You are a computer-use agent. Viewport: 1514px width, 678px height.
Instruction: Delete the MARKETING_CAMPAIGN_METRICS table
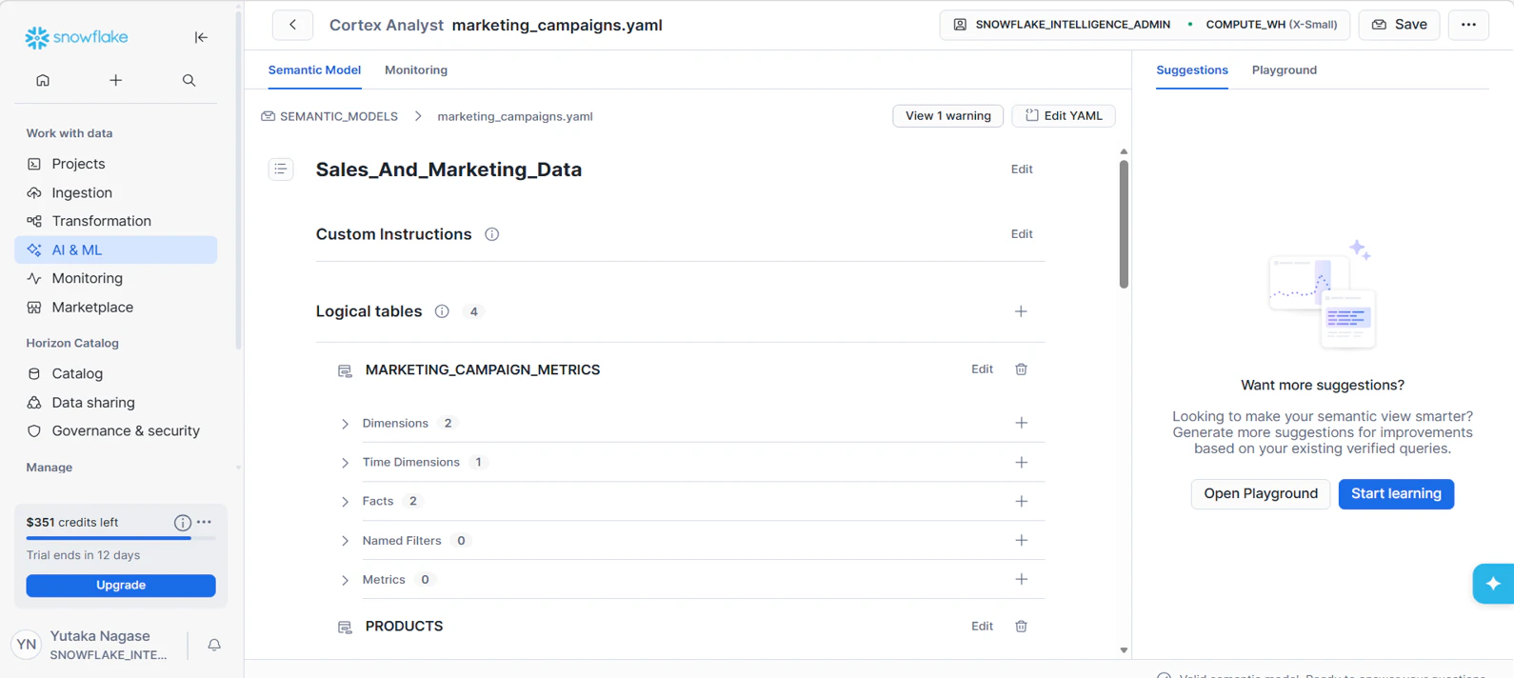1021,369
